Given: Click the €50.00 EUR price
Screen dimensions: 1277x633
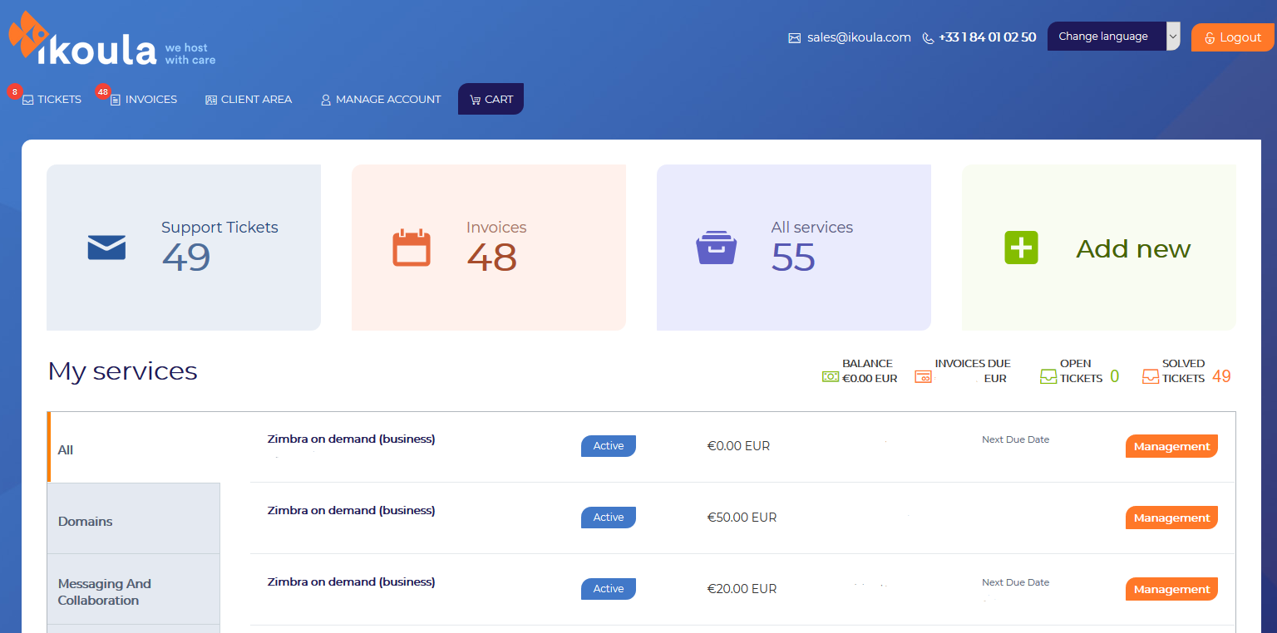Looking at the screenshot, I should click(x=742, y=518).
